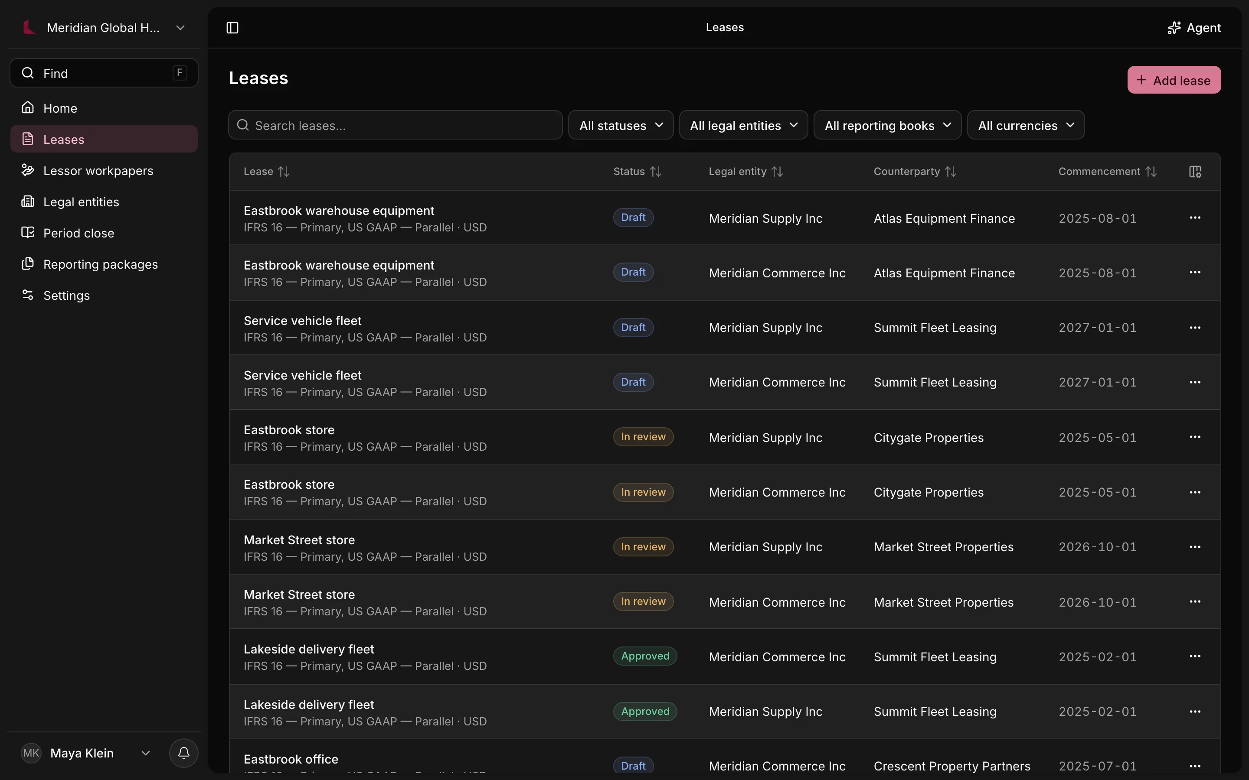1249x780 pixels.
Task: Open the All reporting books filter
Action: click(888, 125)
